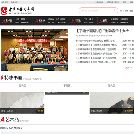Click the ¥600 price label

coord(40,111)
